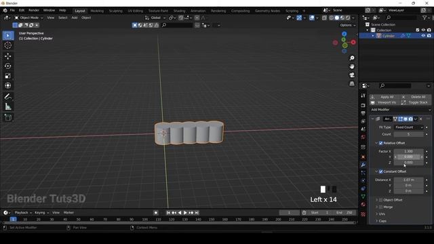Open the Material properties tab icon
Screen dimensions: 434x244
(x=363, y=205)
